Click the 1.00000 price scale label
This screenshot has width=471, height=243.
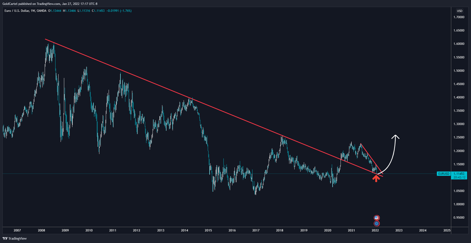[459, 204]
